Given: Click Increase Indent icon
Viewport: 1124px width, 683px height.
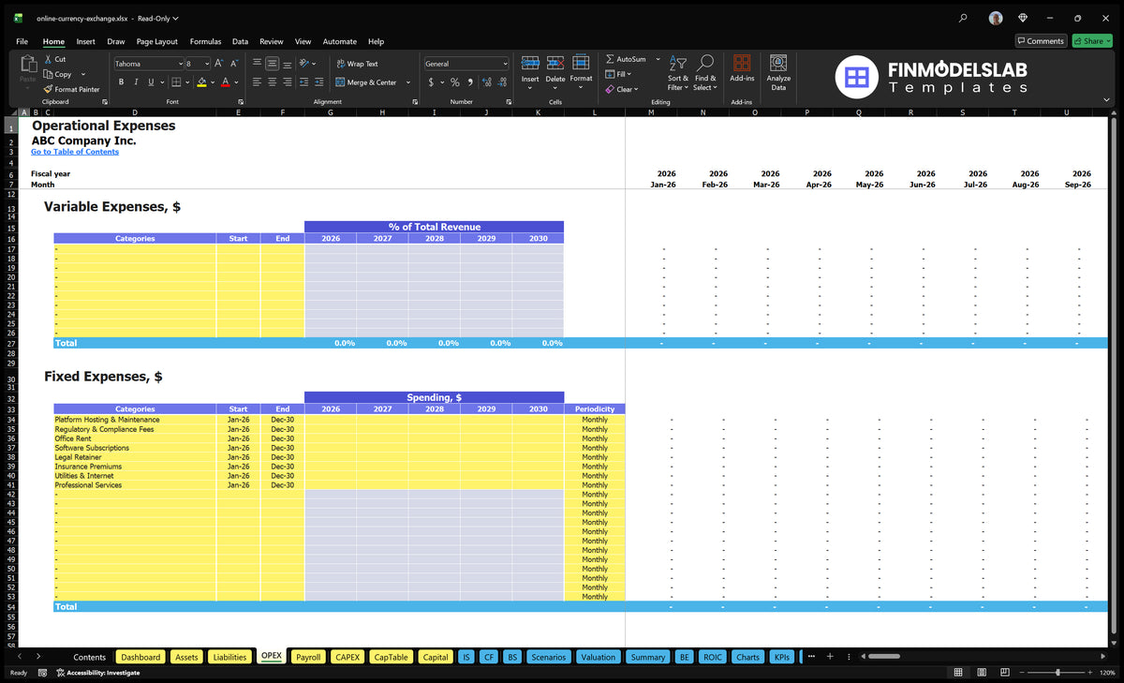Looking at the screenshot, I should click(x=320, y=82).
